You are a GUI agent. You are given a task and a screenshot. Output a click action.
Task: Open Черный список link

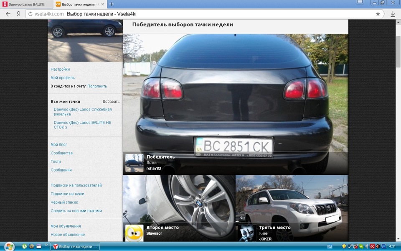(64, 202)
